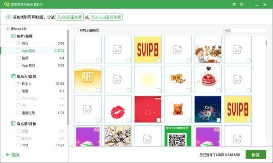273x163 pixels.
Task: Open the red QQ penguin thumbnail
Action: coord(147,109)
